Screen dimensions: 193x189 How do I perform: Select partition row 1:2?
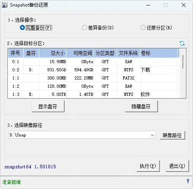[x=94, y=86]
